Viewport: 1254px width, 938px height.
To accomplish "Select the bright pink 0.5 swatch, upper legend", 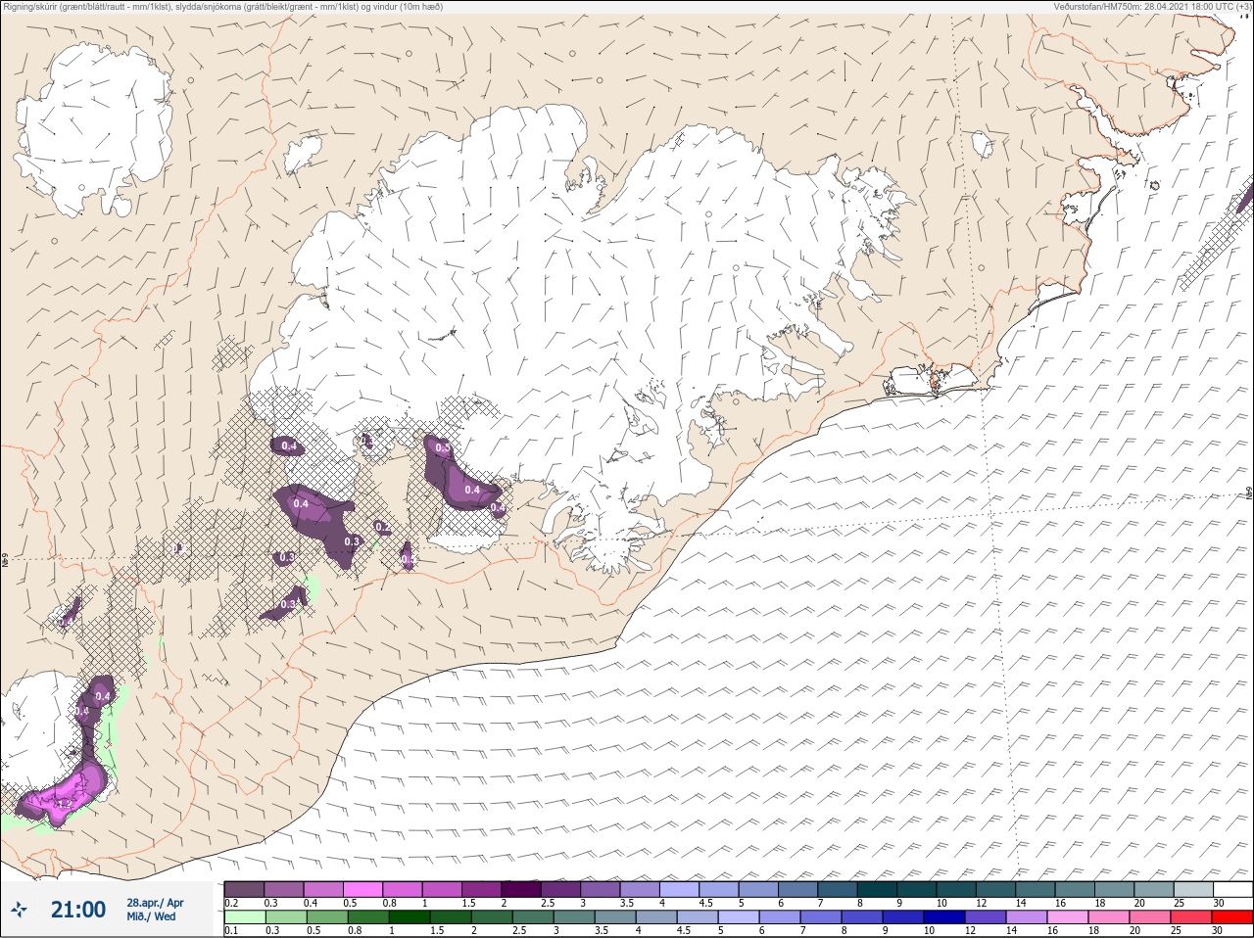I will click(x=363, y=889).
